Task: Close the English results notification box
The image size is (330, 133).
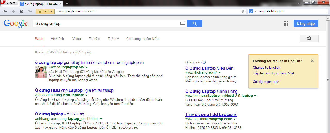Action: pyautogui.click(x=312, y=61)
